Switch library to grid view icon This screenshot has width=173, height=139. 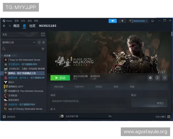click(43, 34)
